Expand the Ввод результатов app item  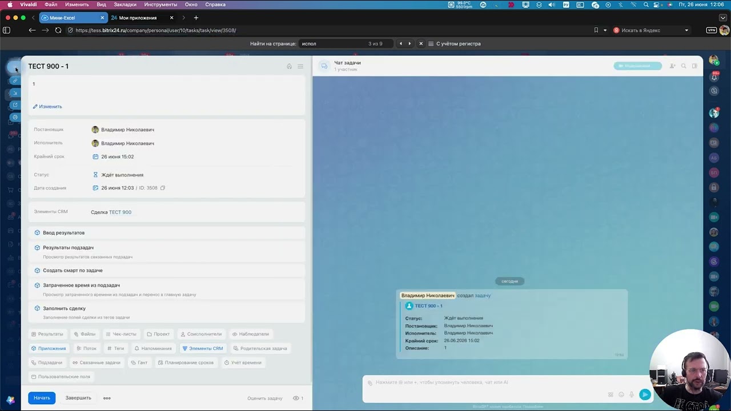[x=166, y=233]
